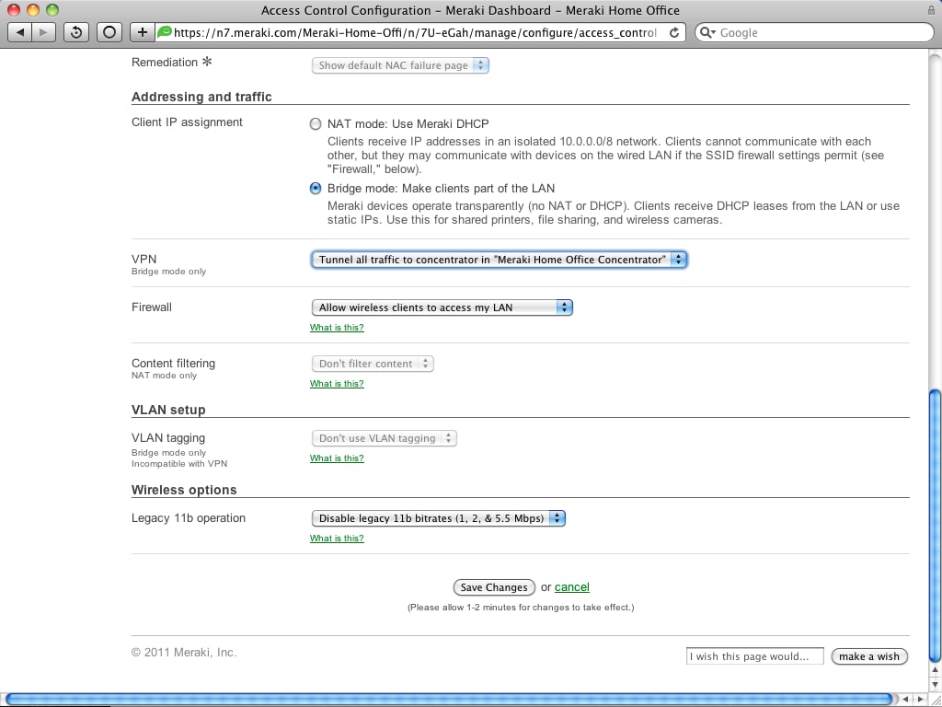Click the Google search magnifier icon
Screen dimensions: 942x707
click(x=707, y=32)
